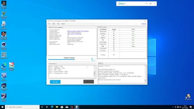Close the iStart search widget
194x109 pixels.
pyautogui.click(x=155, y=4)
